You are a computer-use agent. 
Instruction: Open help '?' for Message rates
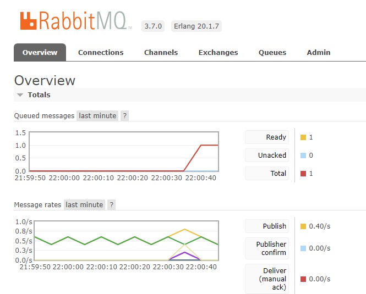[112, 205]
